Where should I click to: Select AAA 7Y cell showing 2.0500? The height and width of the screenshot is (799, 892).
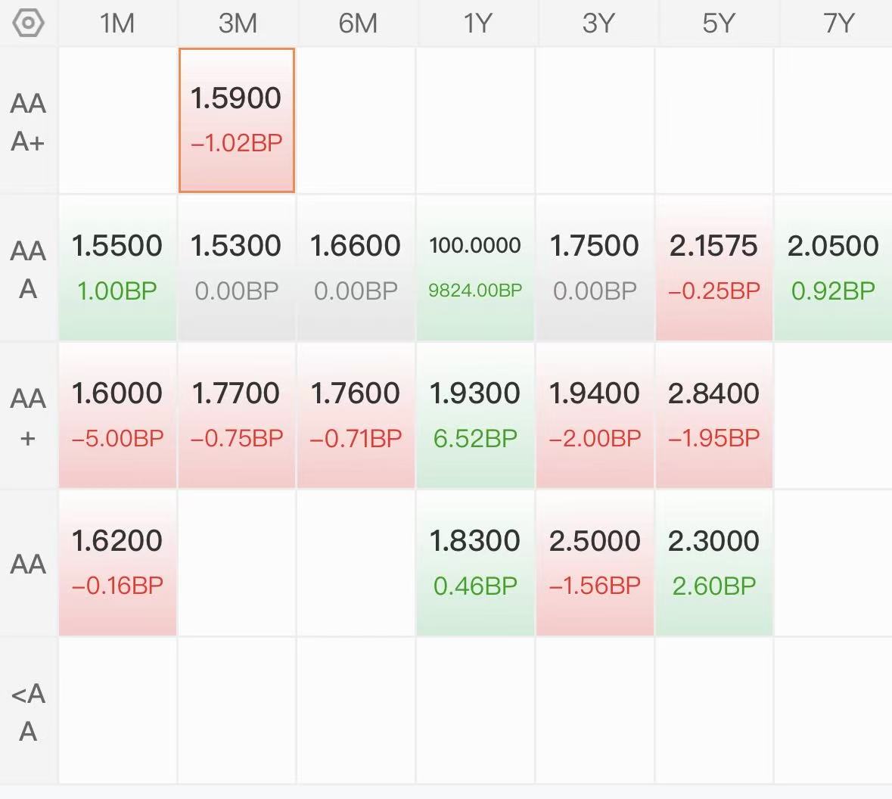click(832, 267)
